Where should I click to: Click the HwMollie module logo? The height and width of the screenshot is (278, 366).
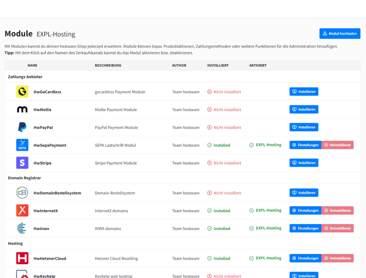(x=22, y=109)
